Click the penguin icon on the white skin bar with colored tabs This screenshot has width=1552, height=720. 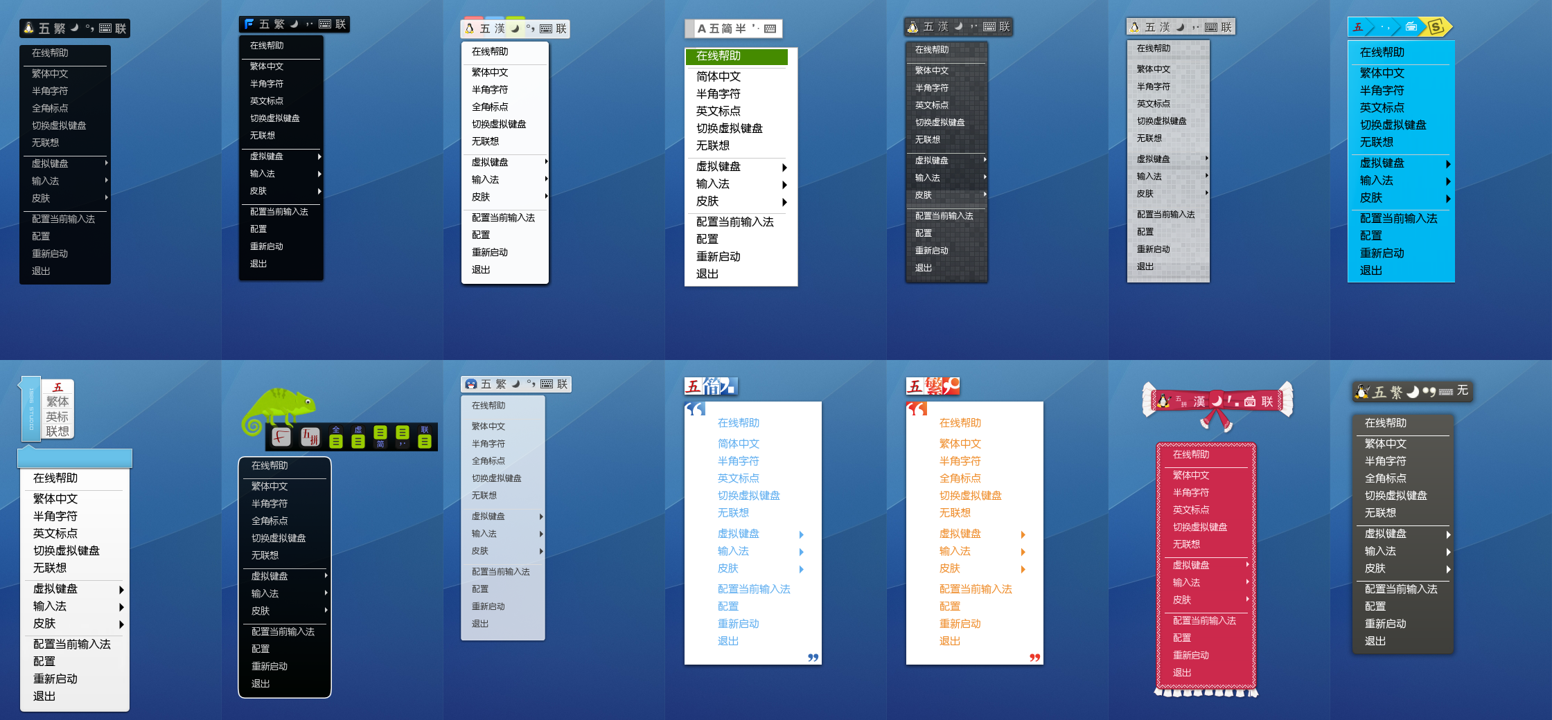(x=470, y=28)
